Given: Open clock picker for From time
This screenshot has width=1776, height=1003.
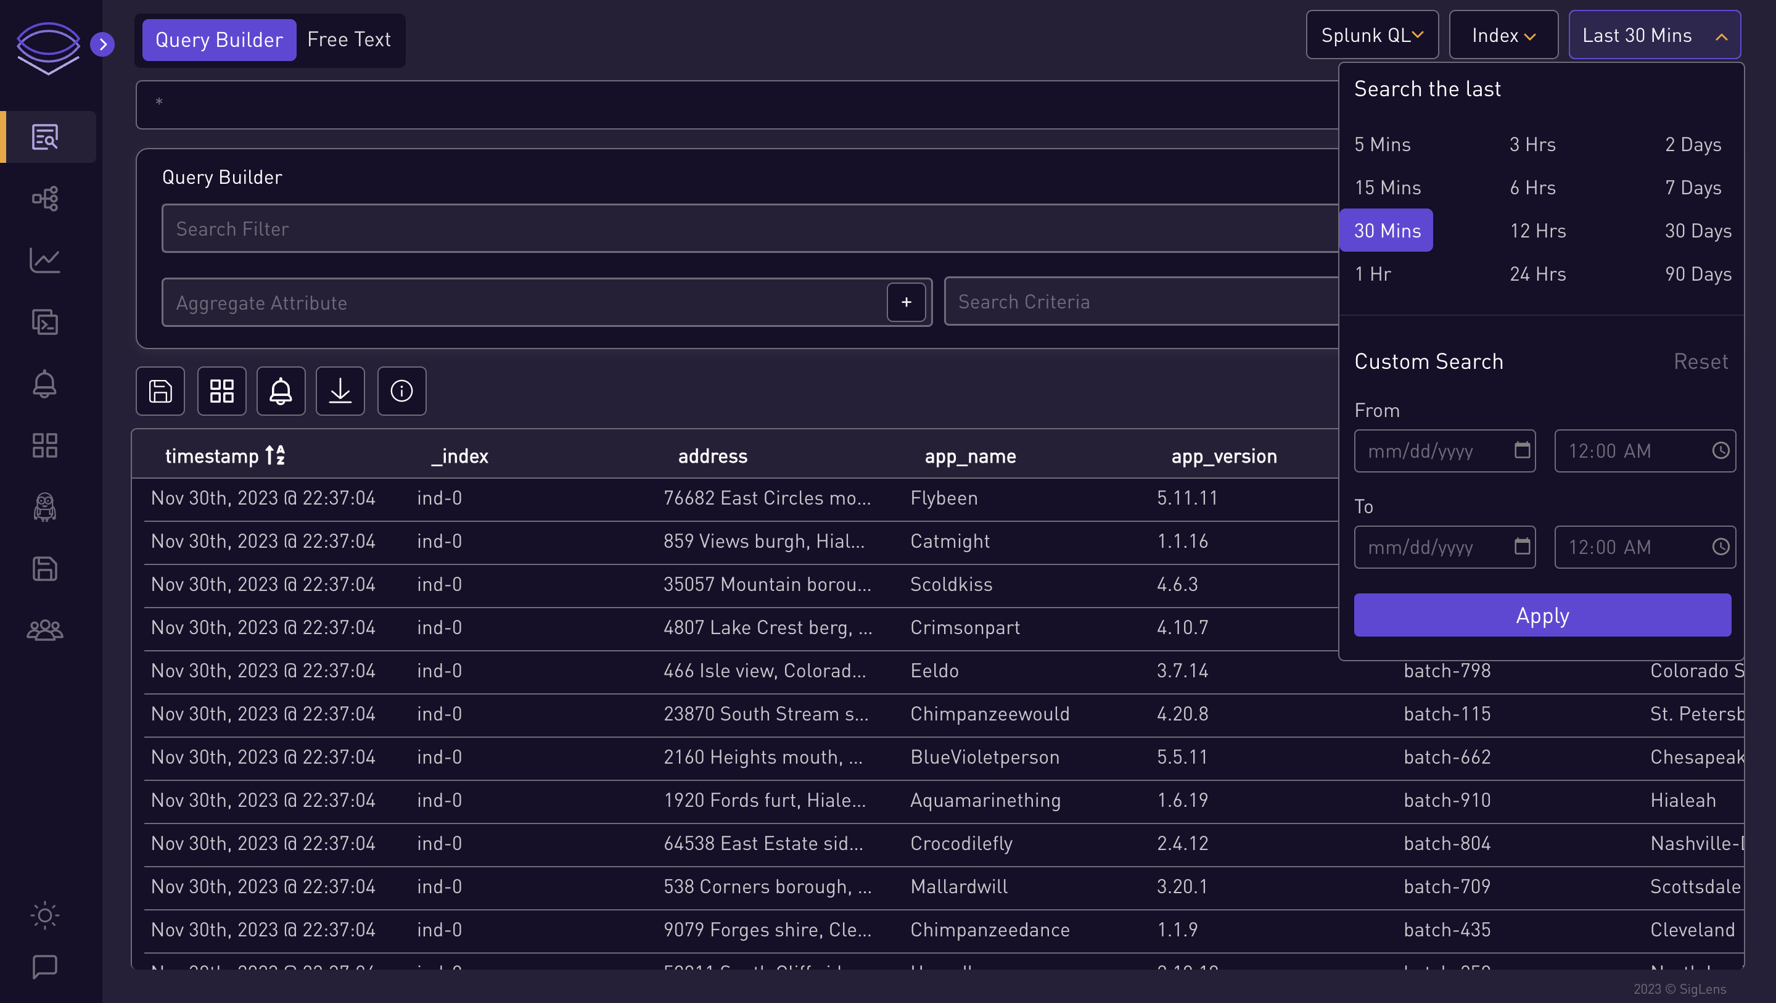Looking at the screenshot, I should coord(1720,450).
